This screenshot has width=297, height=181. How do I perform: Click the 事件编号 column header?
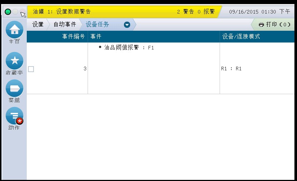[x=73, y=37]
